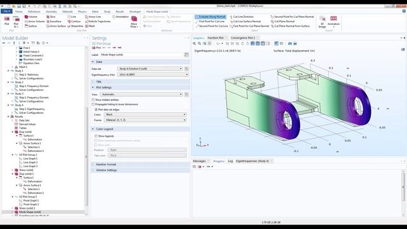Choose Cut Line Direction tool
The width and height of the screenshot is (407, 229).
(242, 17)
